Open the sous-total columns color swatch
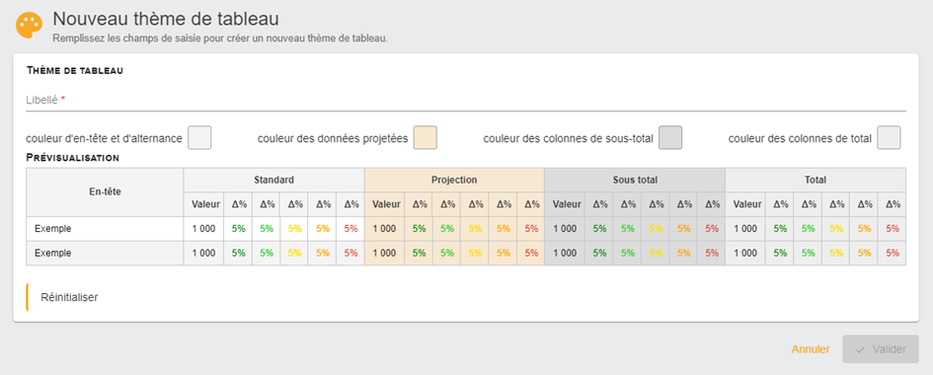Screen dimensions: 933x375 670,138
